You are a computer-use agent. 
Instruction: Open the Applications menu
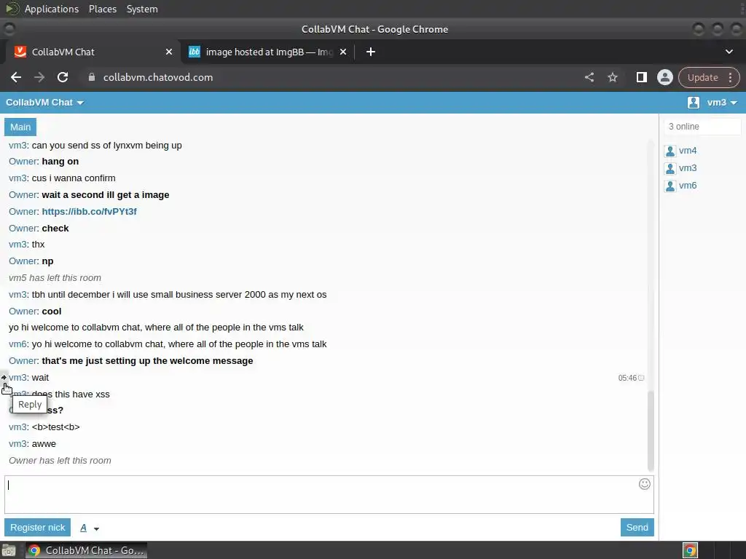52,9
